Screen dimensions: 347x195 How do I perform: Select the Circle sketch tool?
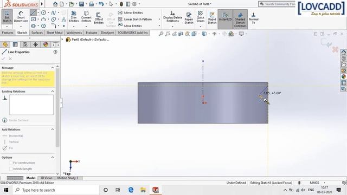tap(43, 13)
